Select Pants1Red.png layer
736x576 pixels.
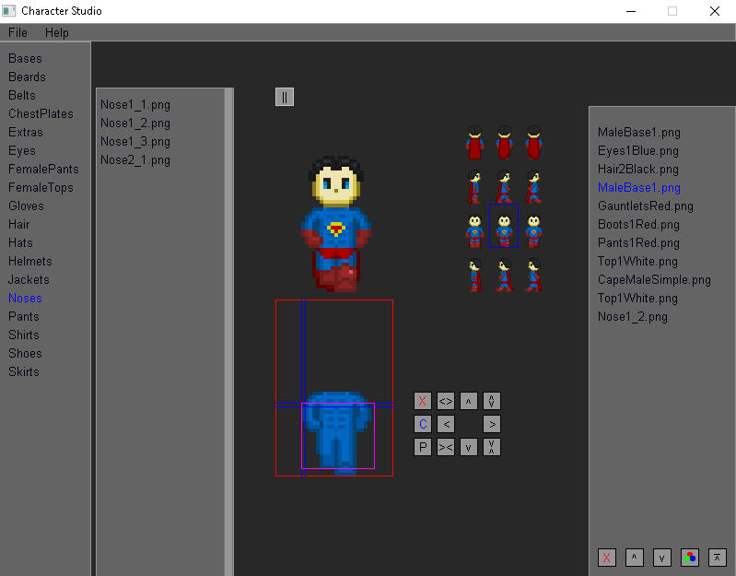click(x=638, y=242)
